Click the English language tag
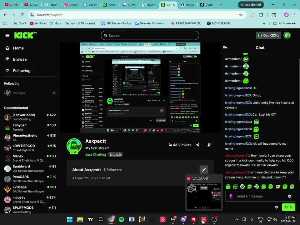 pos(115,154)
